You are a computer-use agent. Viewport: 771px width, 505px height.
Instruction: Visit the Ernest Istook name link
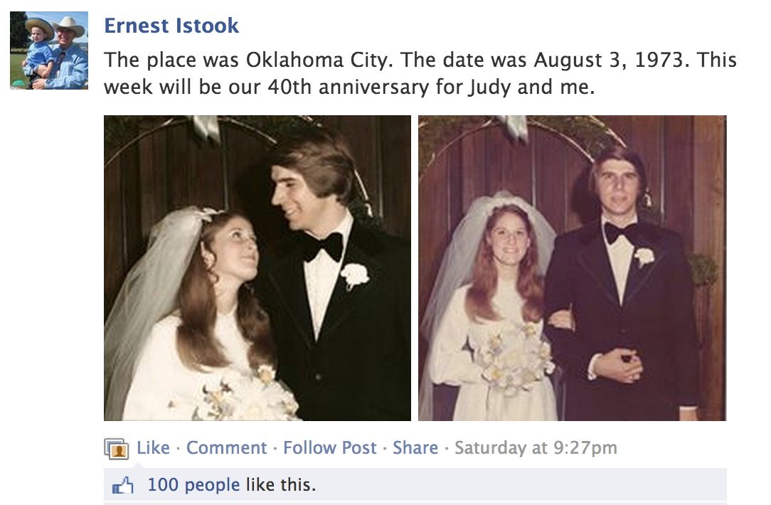[171, 26]
